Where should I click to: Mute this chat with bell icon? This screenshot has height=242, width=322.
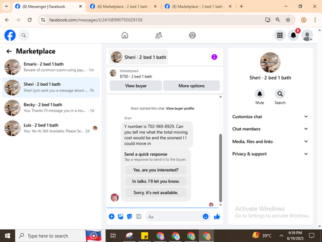coord(260,94)
